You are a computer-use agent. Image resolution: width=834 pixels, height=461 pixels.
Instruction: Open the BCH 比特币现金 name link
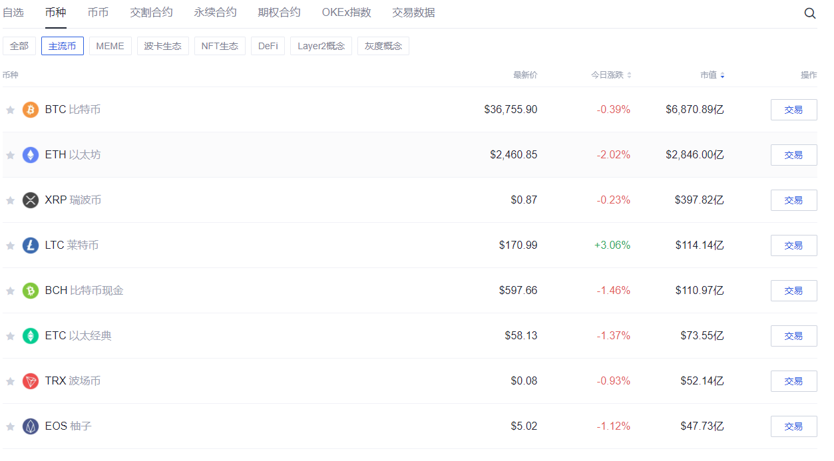pos(85,291)
